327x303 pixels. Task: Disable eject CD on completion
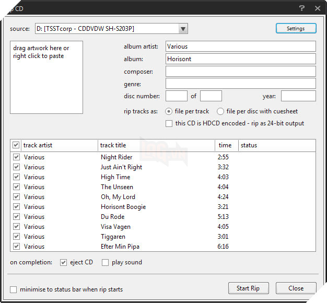(64, 262)
